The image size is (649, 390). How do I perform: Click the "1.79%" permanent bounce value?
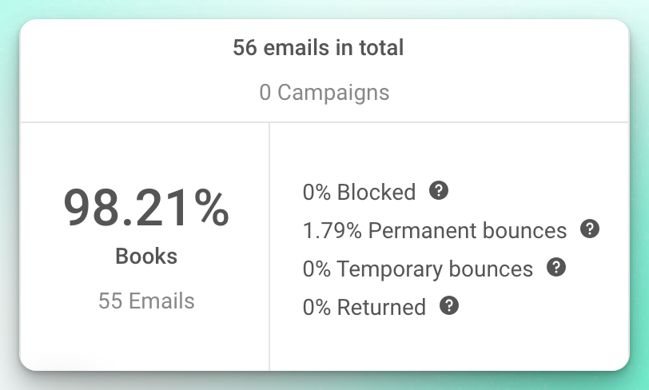pos(332,231)
